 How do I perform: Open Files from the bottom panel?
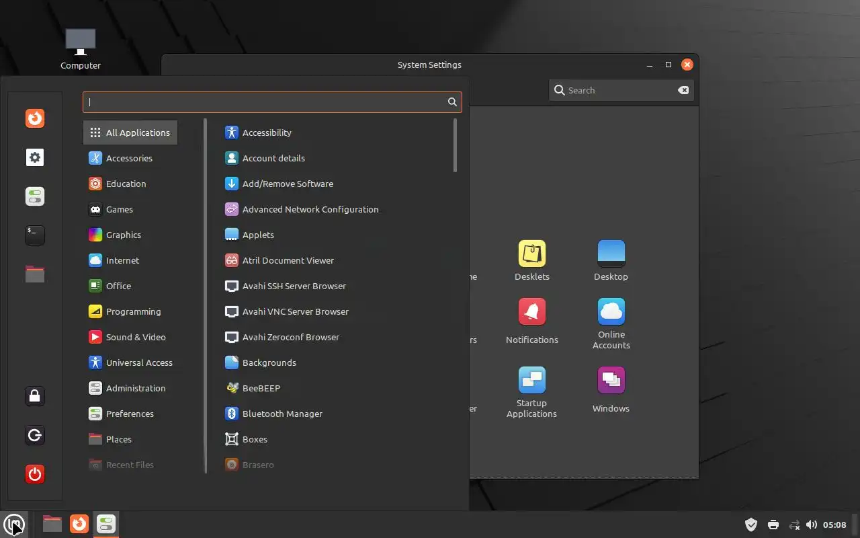tap(52, 524)
